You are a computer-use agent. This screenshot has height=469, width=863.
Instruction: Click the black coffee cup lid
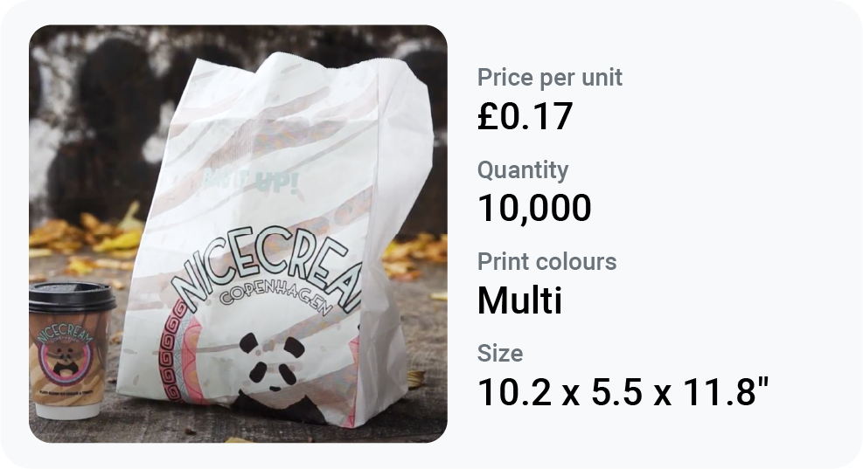pos(72,297)
